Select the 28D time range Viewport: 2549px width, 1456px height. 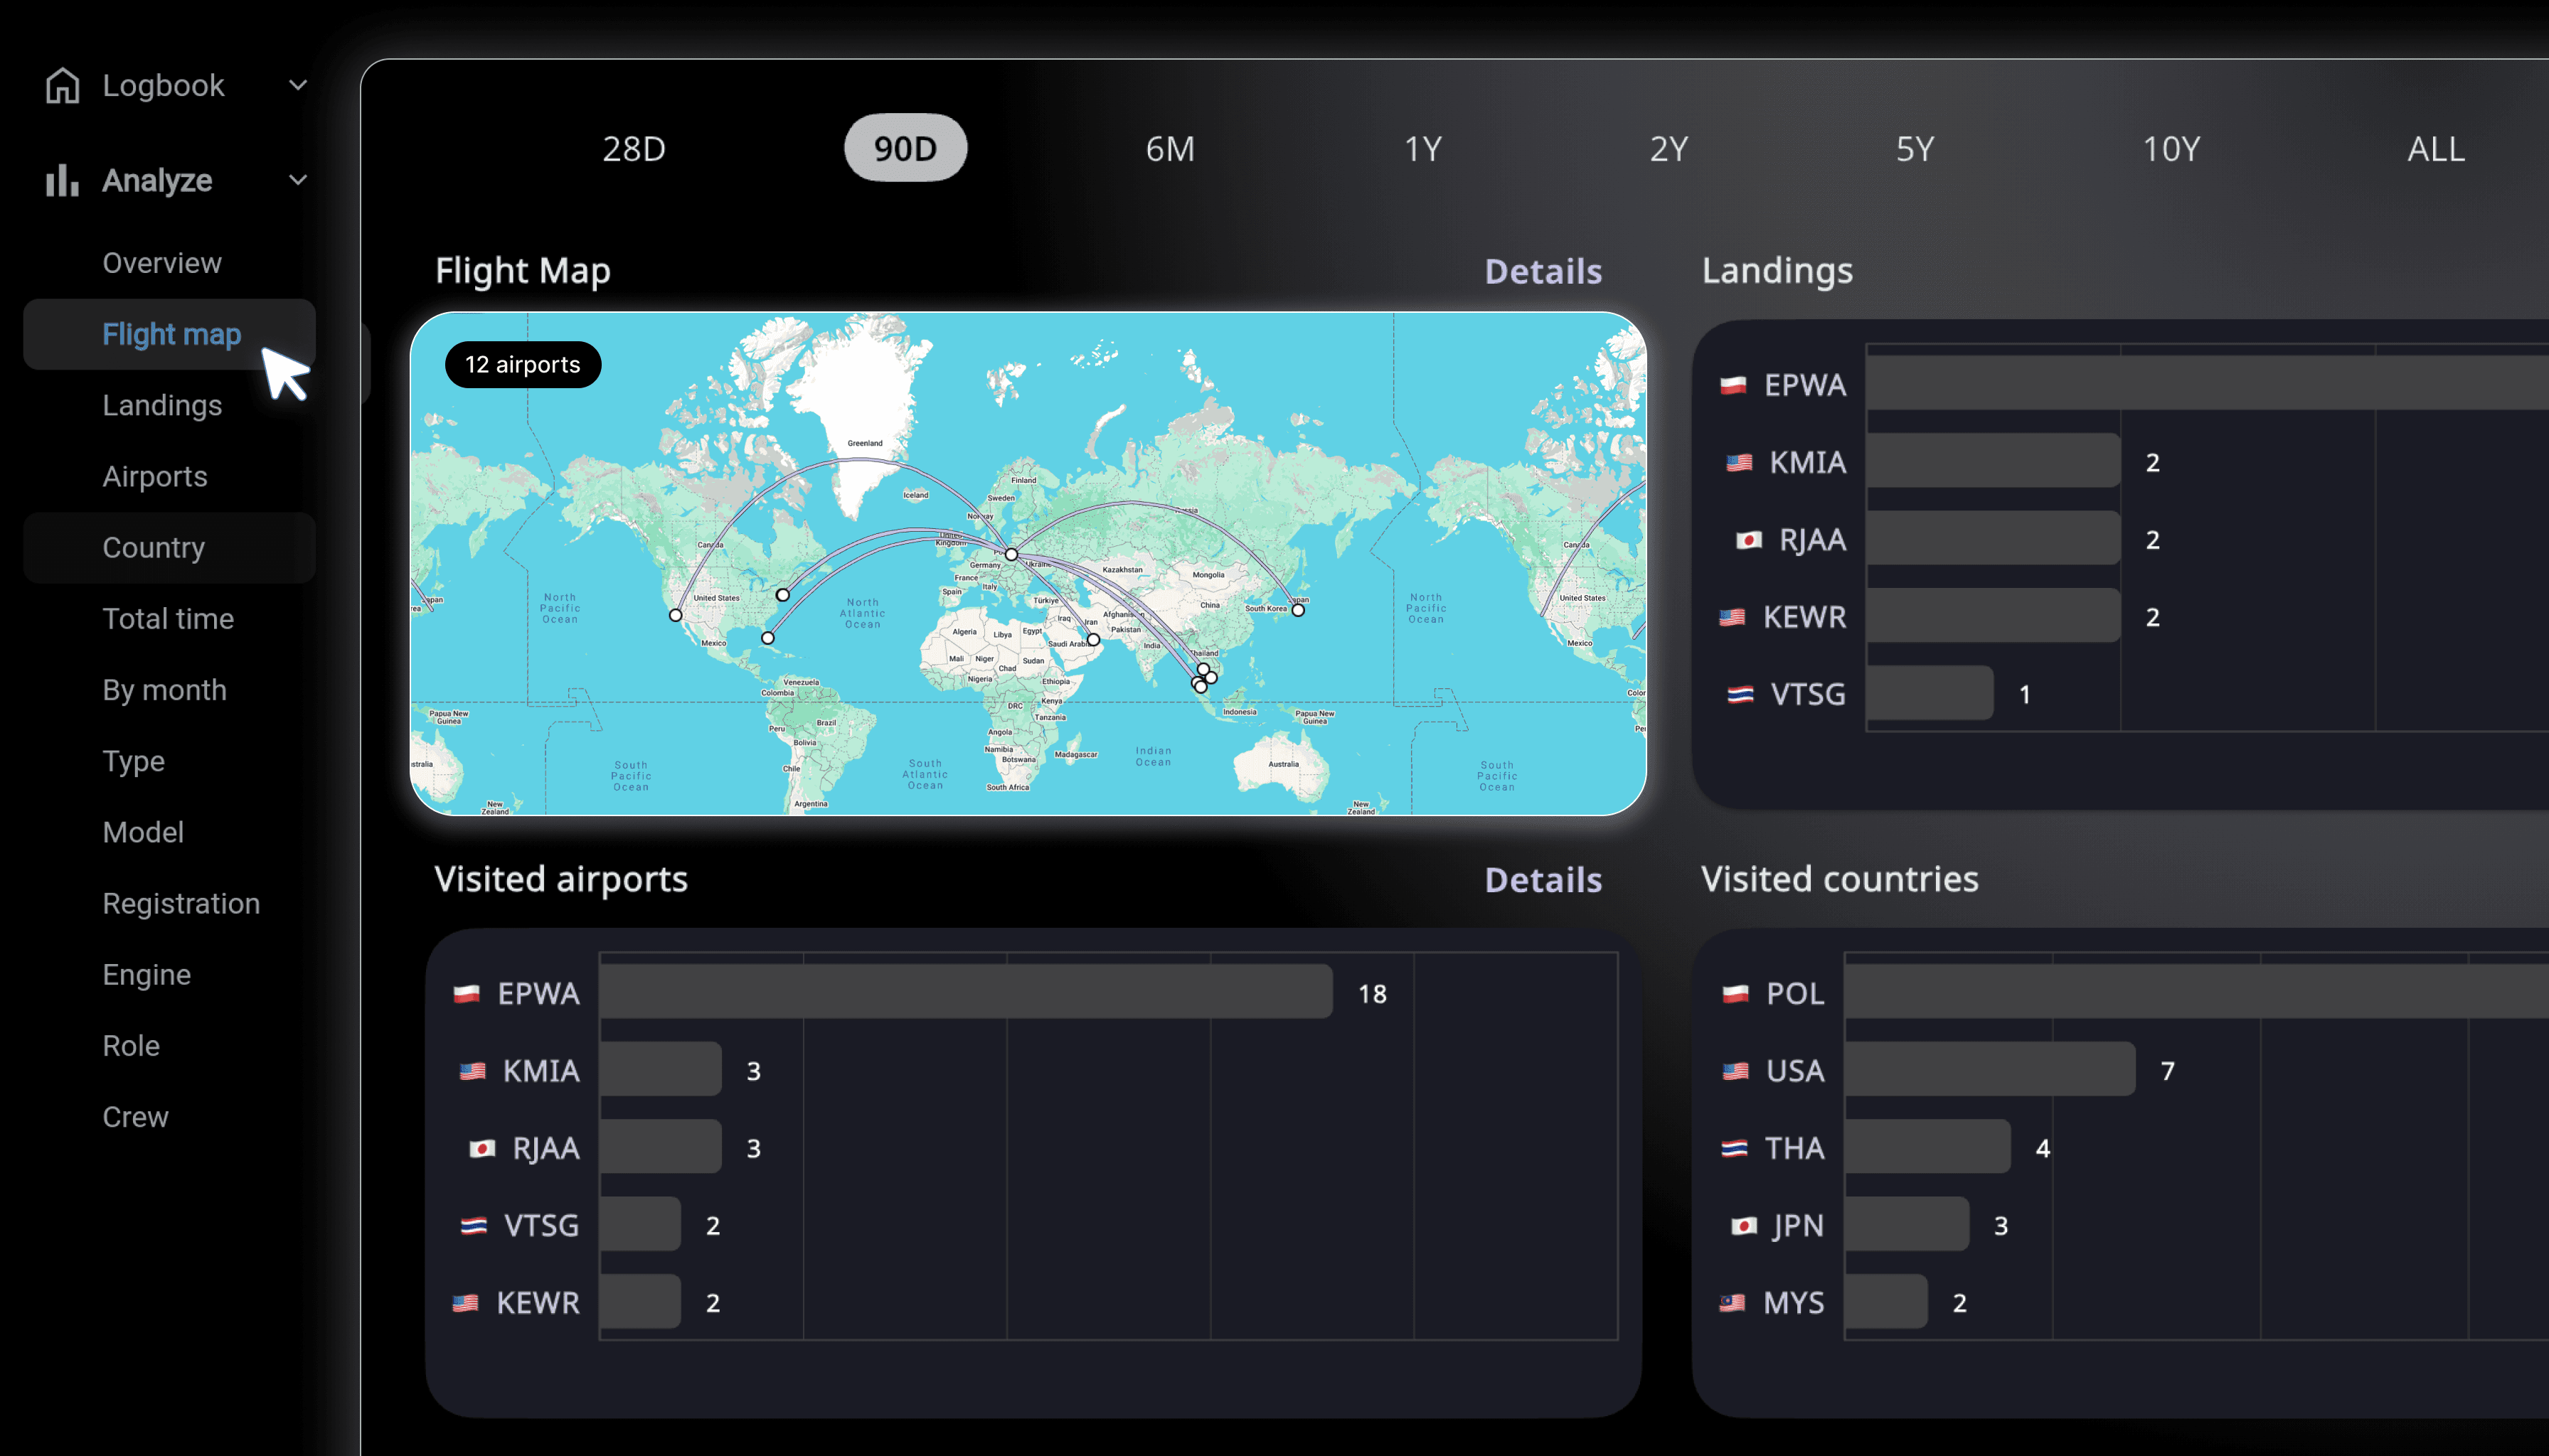click(633, 149)
